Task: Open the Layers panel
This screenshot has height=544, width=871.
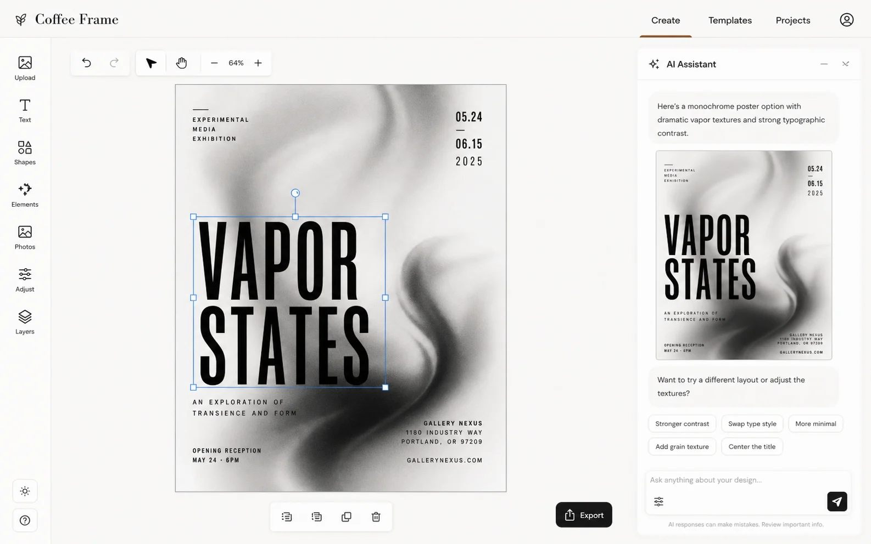Action: pyautogui.click(x=25, y=322)
